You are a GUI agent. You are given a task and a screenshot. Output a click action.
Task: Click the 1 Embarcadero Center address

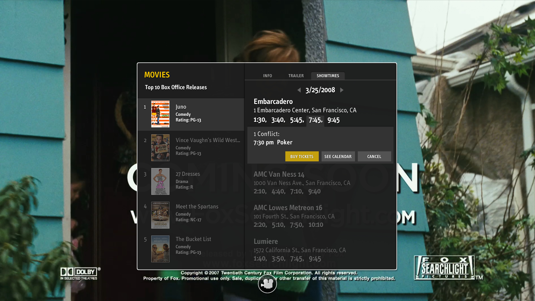tap(305, 110)
